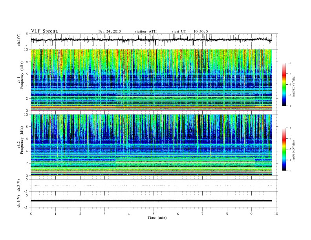Click the "start UT = 10:30:0" text
The height and width of the screenshot is (240, 311).
coord(190,31)
